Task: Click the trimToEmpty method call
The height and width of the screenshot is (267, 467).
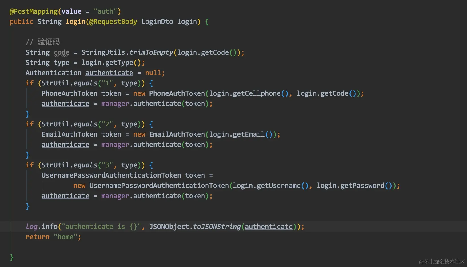Action: tap(151, 52)
